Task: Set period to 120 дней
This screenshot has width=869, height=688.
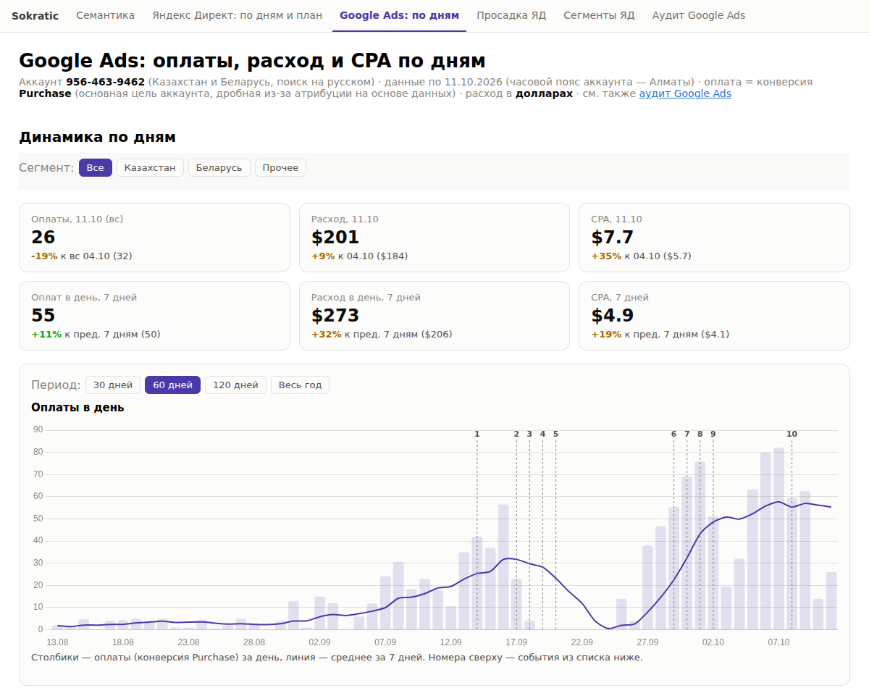Action: (235, 385)
